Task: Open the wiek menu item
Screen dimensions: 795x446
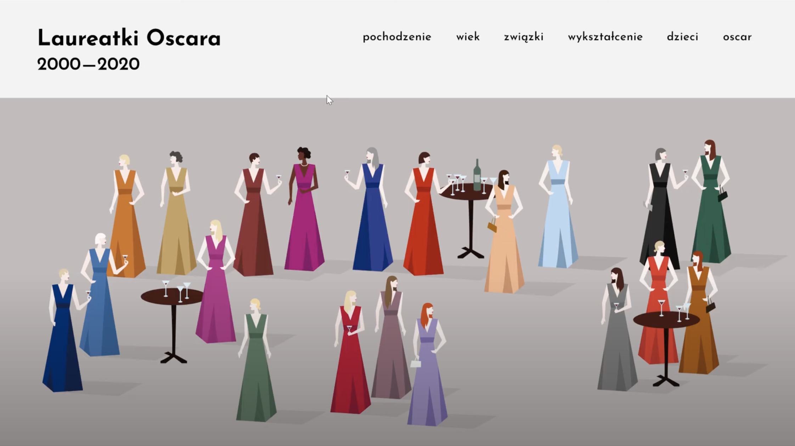Action: pyautogui.click(x=468, y=37)
